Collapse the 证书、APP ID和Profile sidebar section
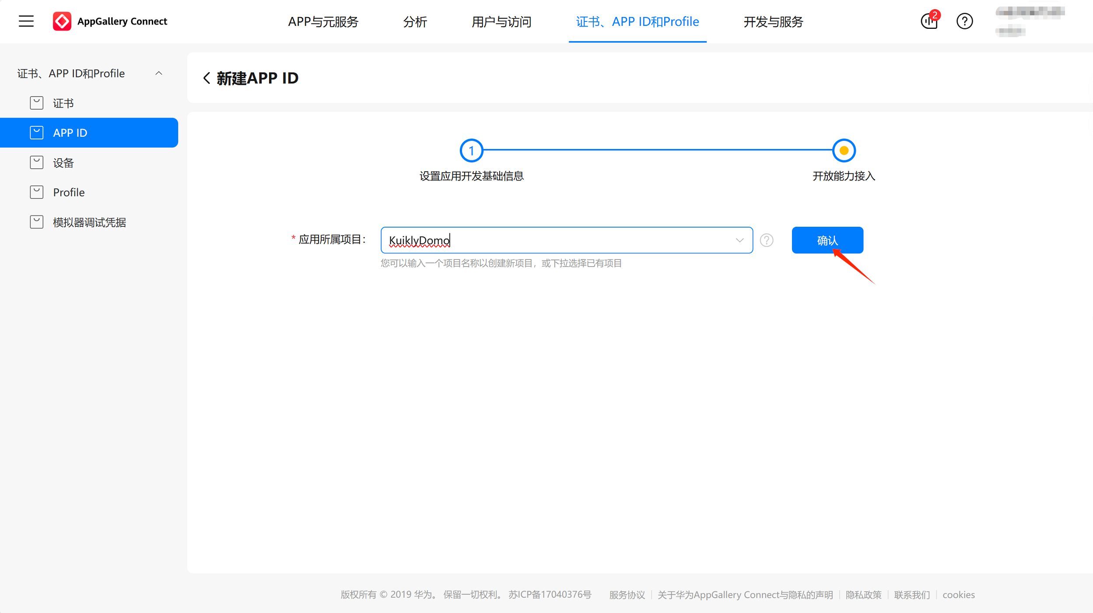 [x=159, y=73]
